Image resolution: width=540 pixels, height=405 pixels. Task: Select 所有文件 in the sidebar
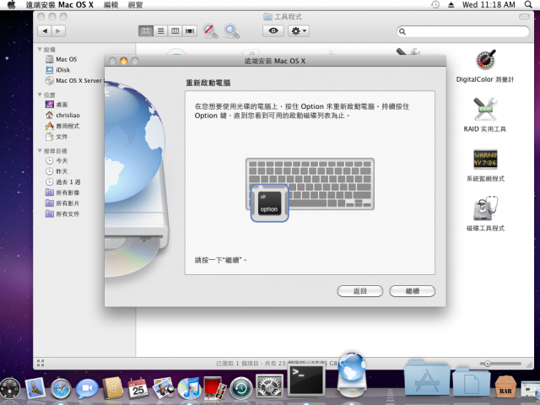(x=62, y=213)
